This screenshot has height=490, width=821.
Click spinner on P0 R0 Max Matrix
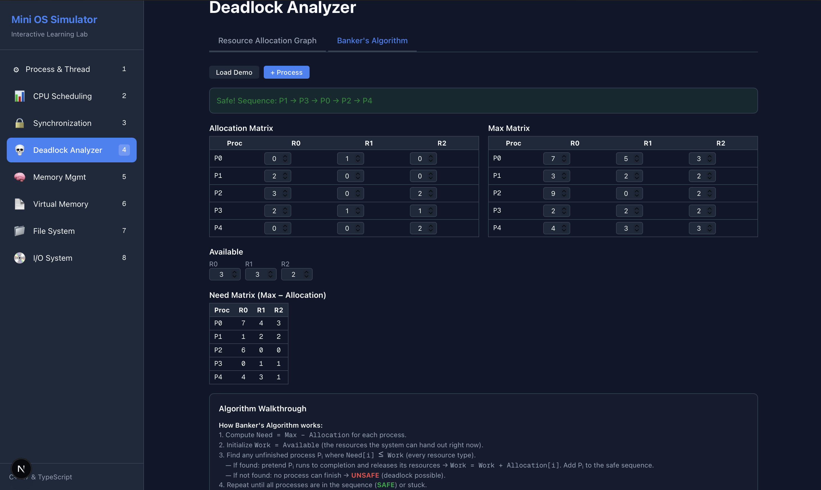pos(564,158)
